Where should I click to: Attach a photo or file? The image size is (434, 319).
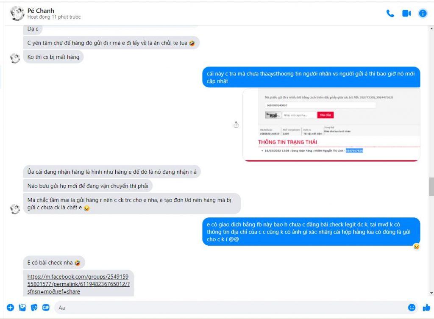(x=22, y=308)
